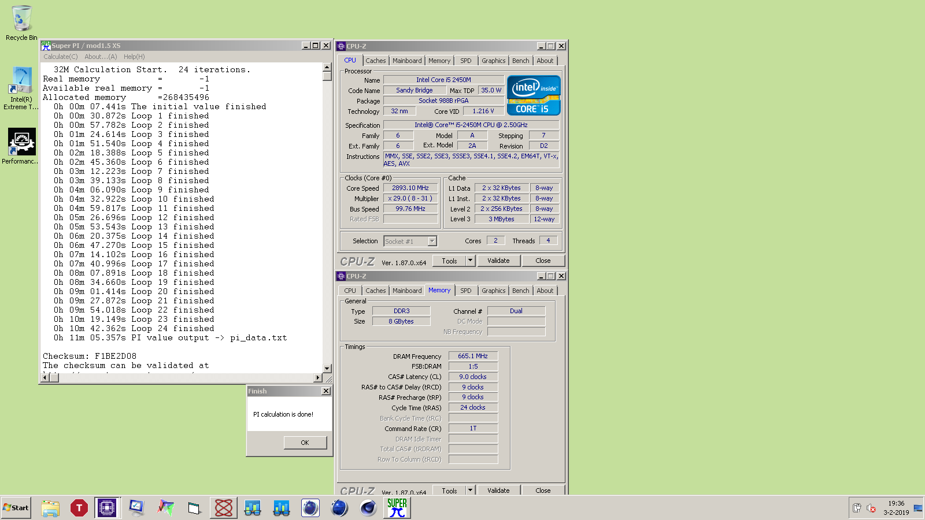Select Graphics tab in top CPU-Z window

tap(493, 61)
